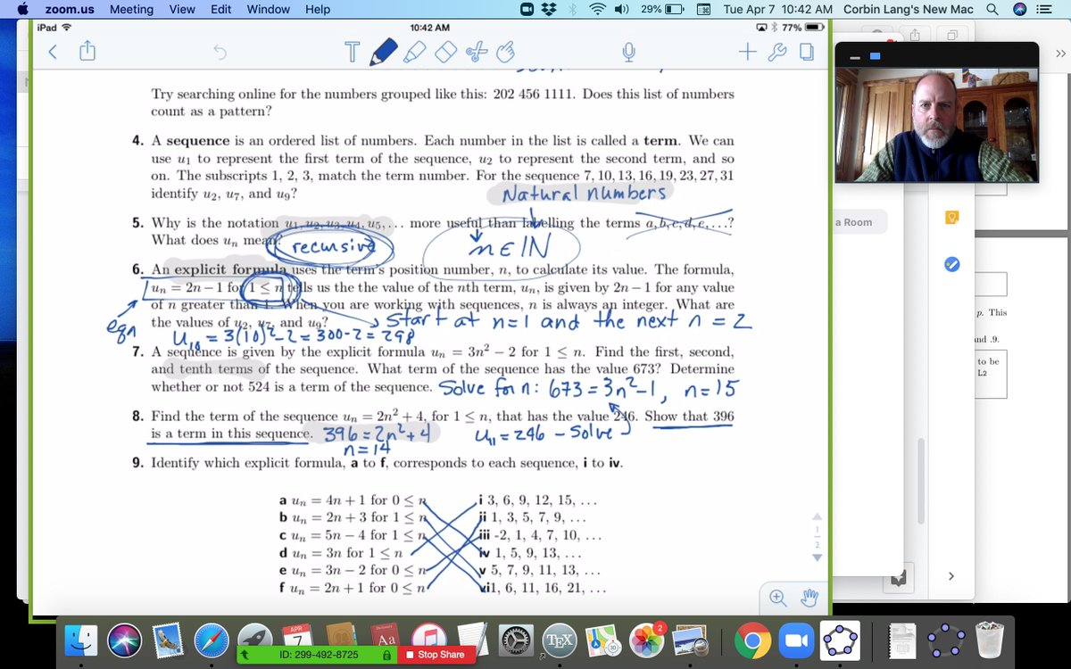This screenshot has height=669, width=1071.
Task: Switch video panel view with blue button
Action: pos(876,56)
